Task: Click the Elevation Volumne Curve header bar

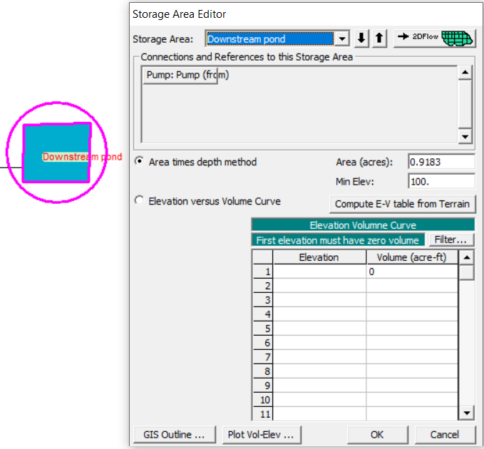Action: (x=363, y=225)
